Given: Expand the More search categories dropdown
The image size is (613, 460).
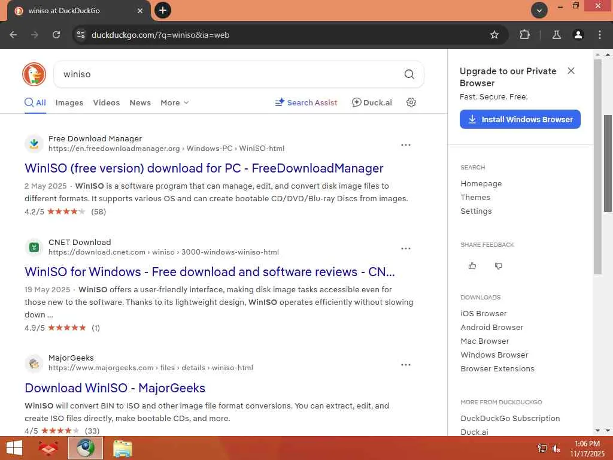Looking at the screenshot, I should 175,102.
